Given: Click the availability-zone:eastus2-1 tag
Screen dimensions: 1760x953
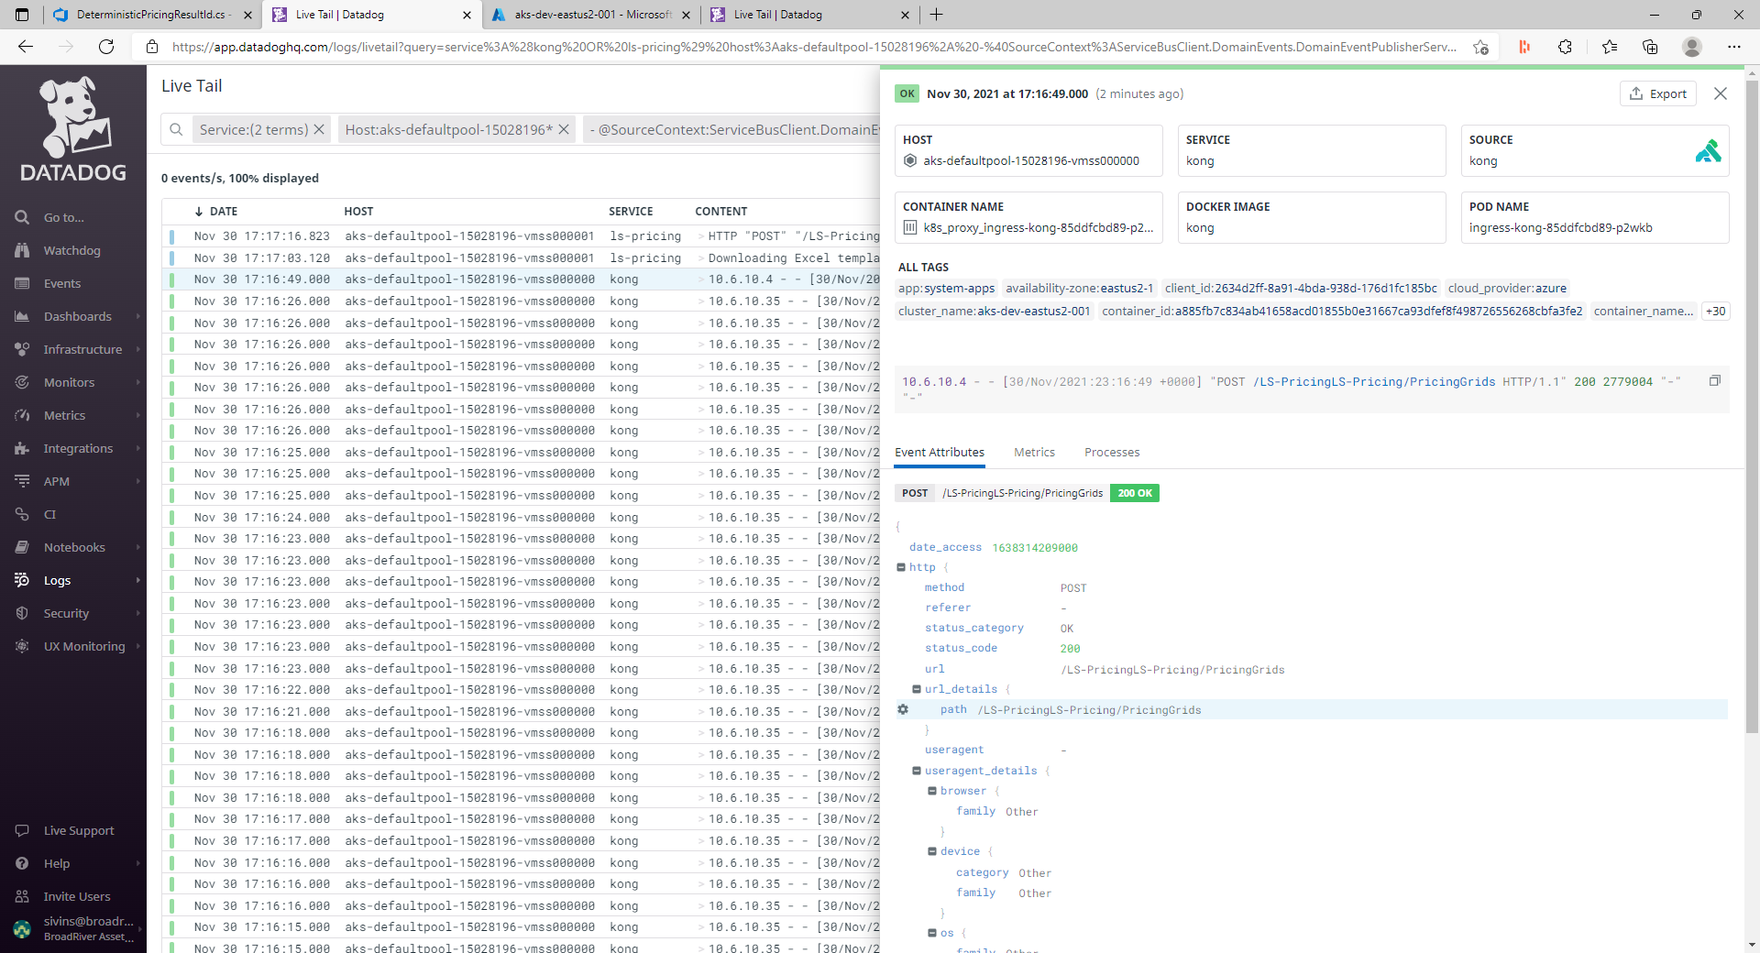Looking at the screenshot, I should click(x=1079, y=288).
